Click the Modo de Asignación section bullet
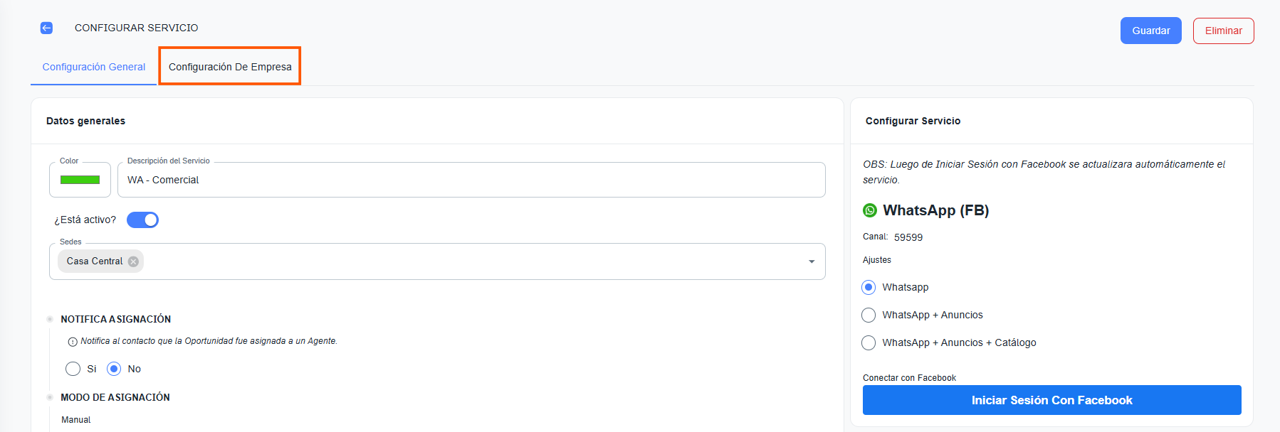This screenshot has width=1280, height=432. (x=50, y=397)
